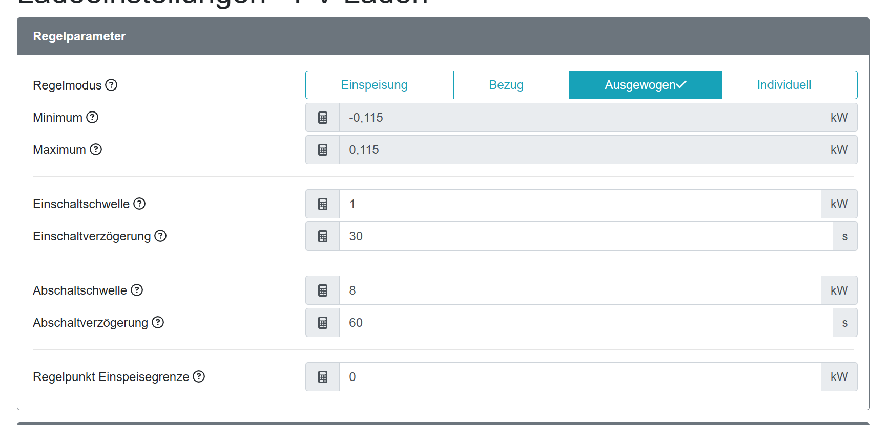This screenshot has width=893, height=425.
Task: Open help icon next to Einschaltverzögerung
Action: [x=160, y=236]
